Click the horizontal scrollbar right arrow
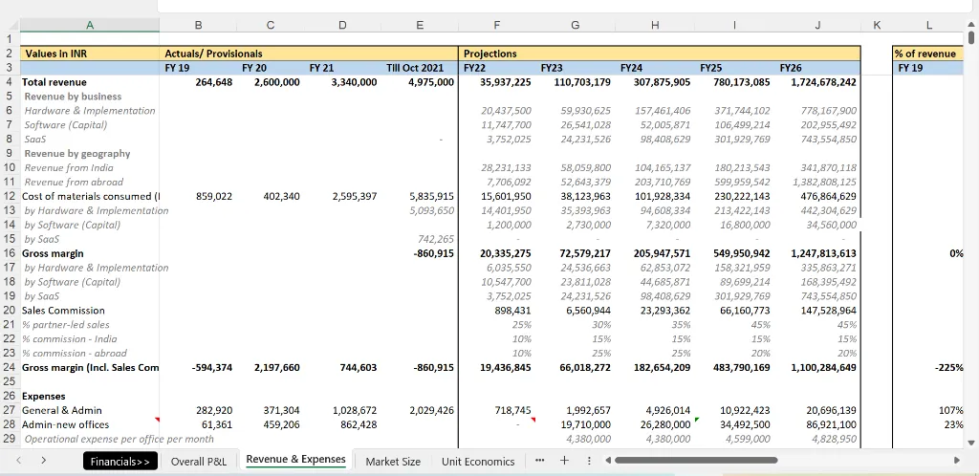The image size is (979, 476). 959,462
